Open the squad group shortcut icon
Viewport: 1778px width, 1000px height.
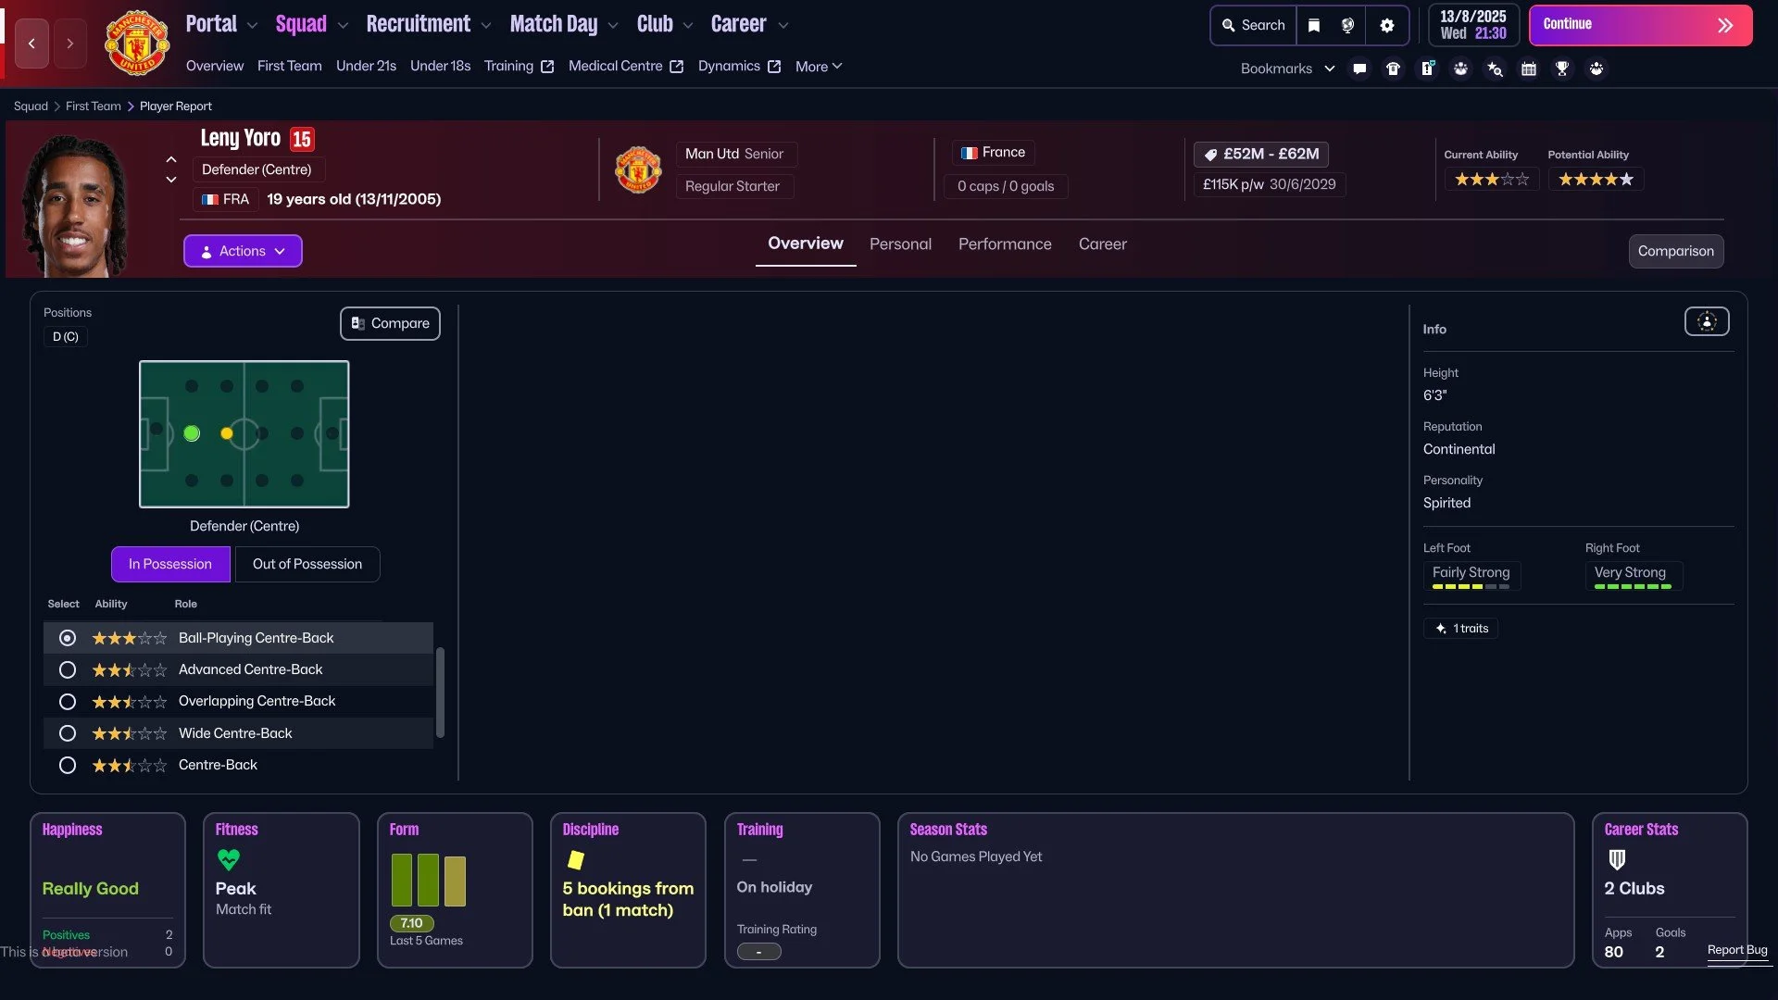[x=1460, y=69]
